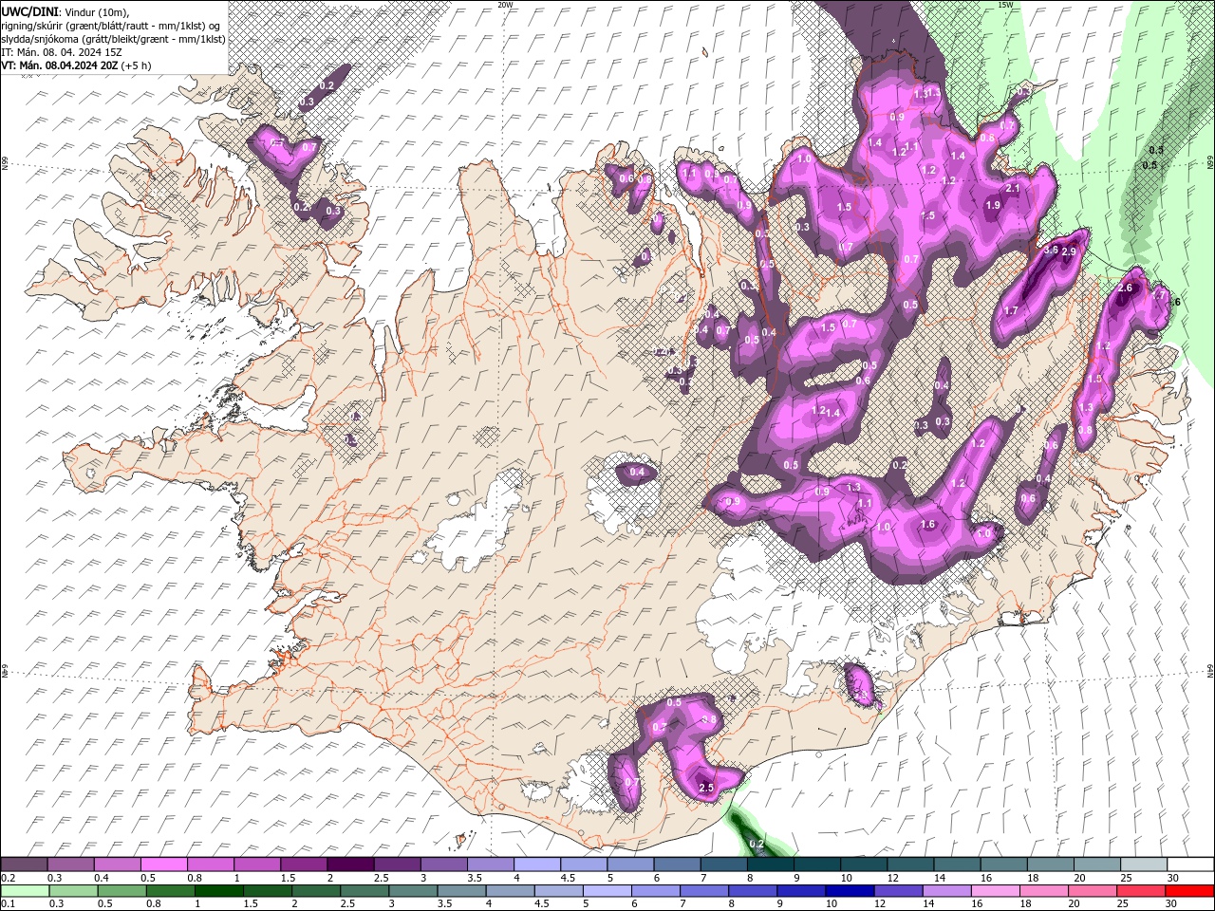Click the 2.1 snowfall value in the northeast
Screen dimensions: 1215x911
click(x=1012, y=189)
